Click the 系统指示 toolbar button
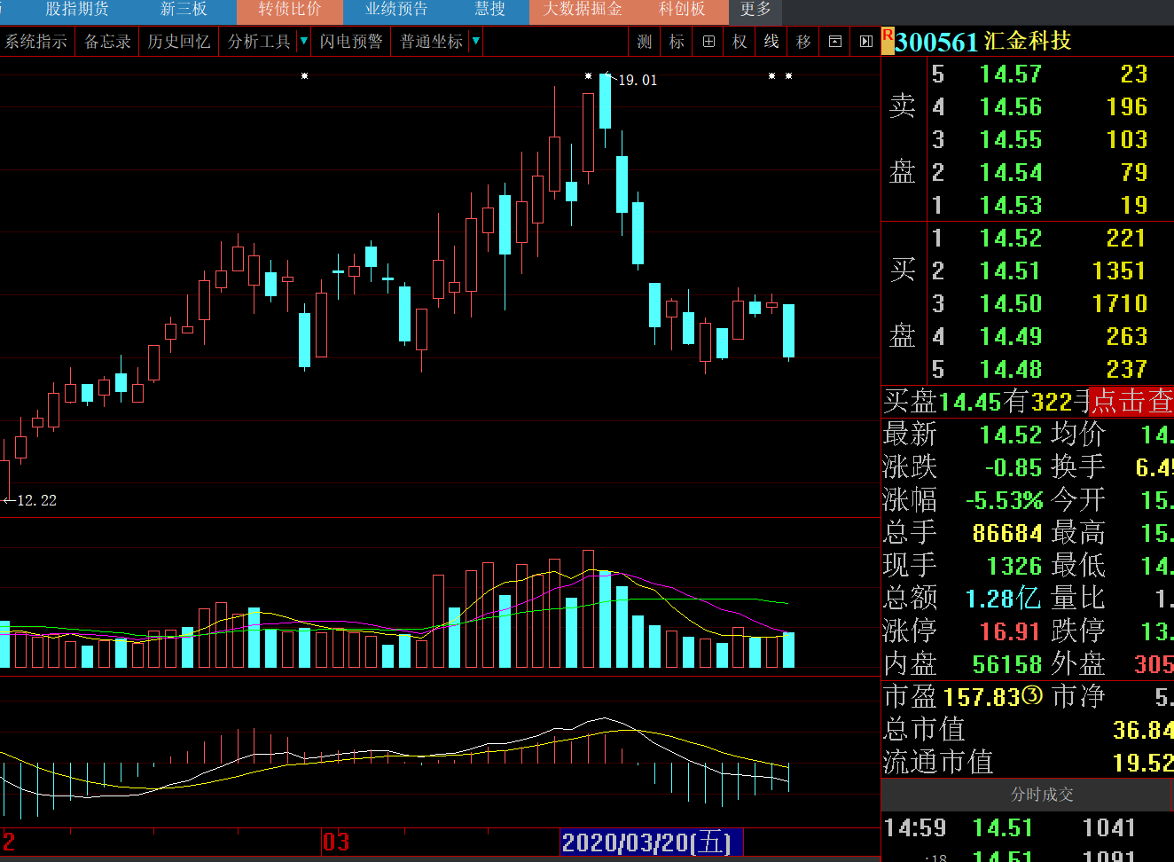1174x862 pixels. (36, 42)
